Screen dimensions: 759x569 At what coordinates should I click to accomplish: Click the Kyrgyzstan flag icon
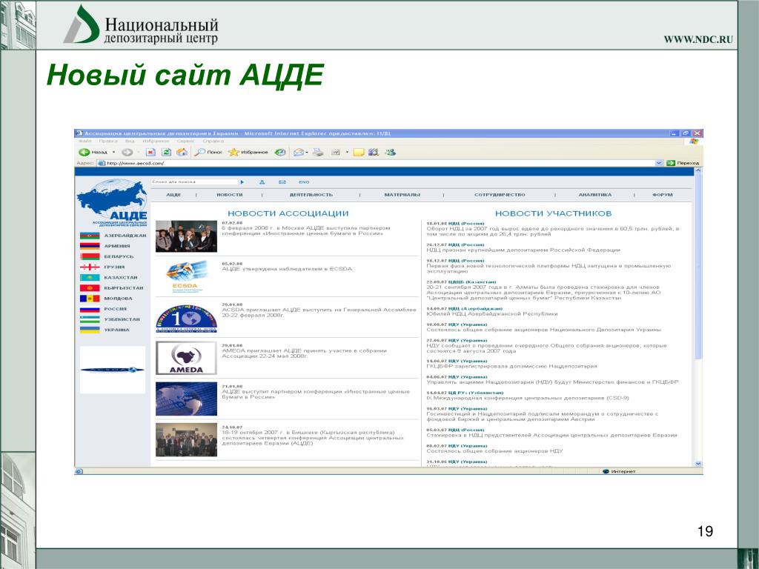tap(90, 288)
